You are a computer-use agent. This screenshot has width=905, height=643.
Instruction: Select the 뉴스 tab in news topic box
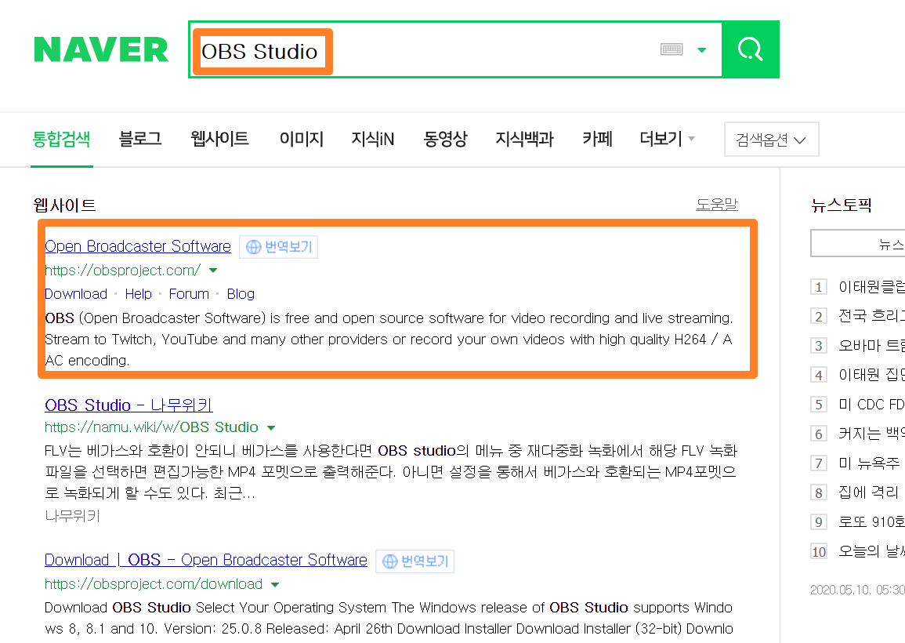859,243
